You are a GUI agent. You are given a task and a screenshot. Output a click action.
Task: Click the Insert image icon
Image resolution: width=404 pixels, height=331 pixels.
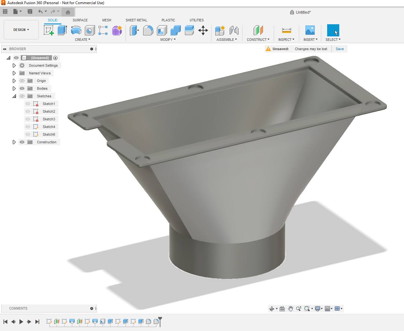310,30
